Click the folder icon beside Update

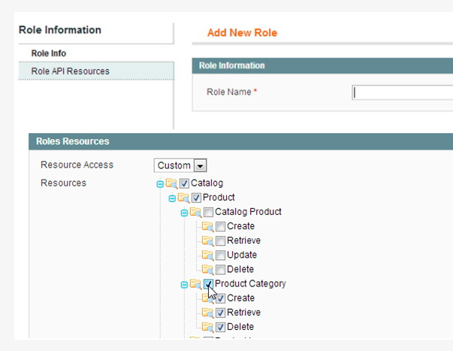point(208,256)
